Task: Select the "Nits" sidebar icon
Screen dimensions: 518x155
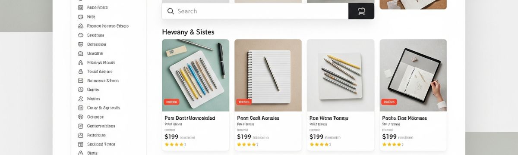Action: pos(80,17)
